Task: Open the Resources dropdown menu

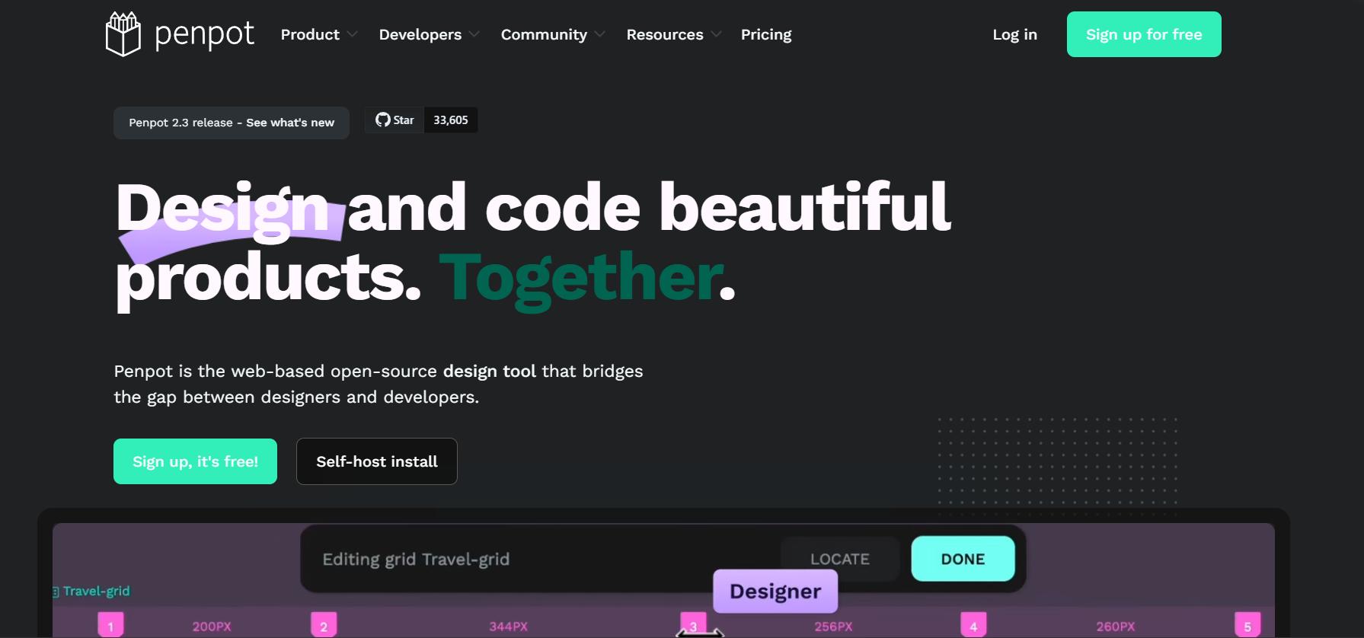Action: (673, 35)
